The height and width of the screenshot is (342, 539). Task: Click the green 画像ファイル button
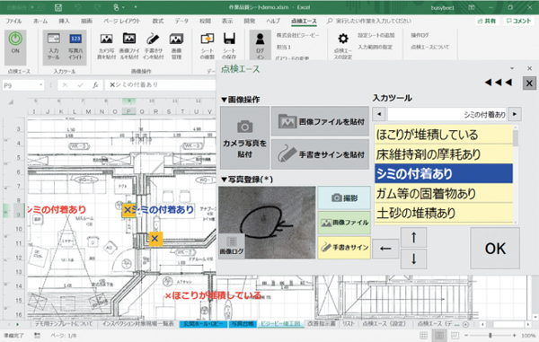tap(344, 223)
